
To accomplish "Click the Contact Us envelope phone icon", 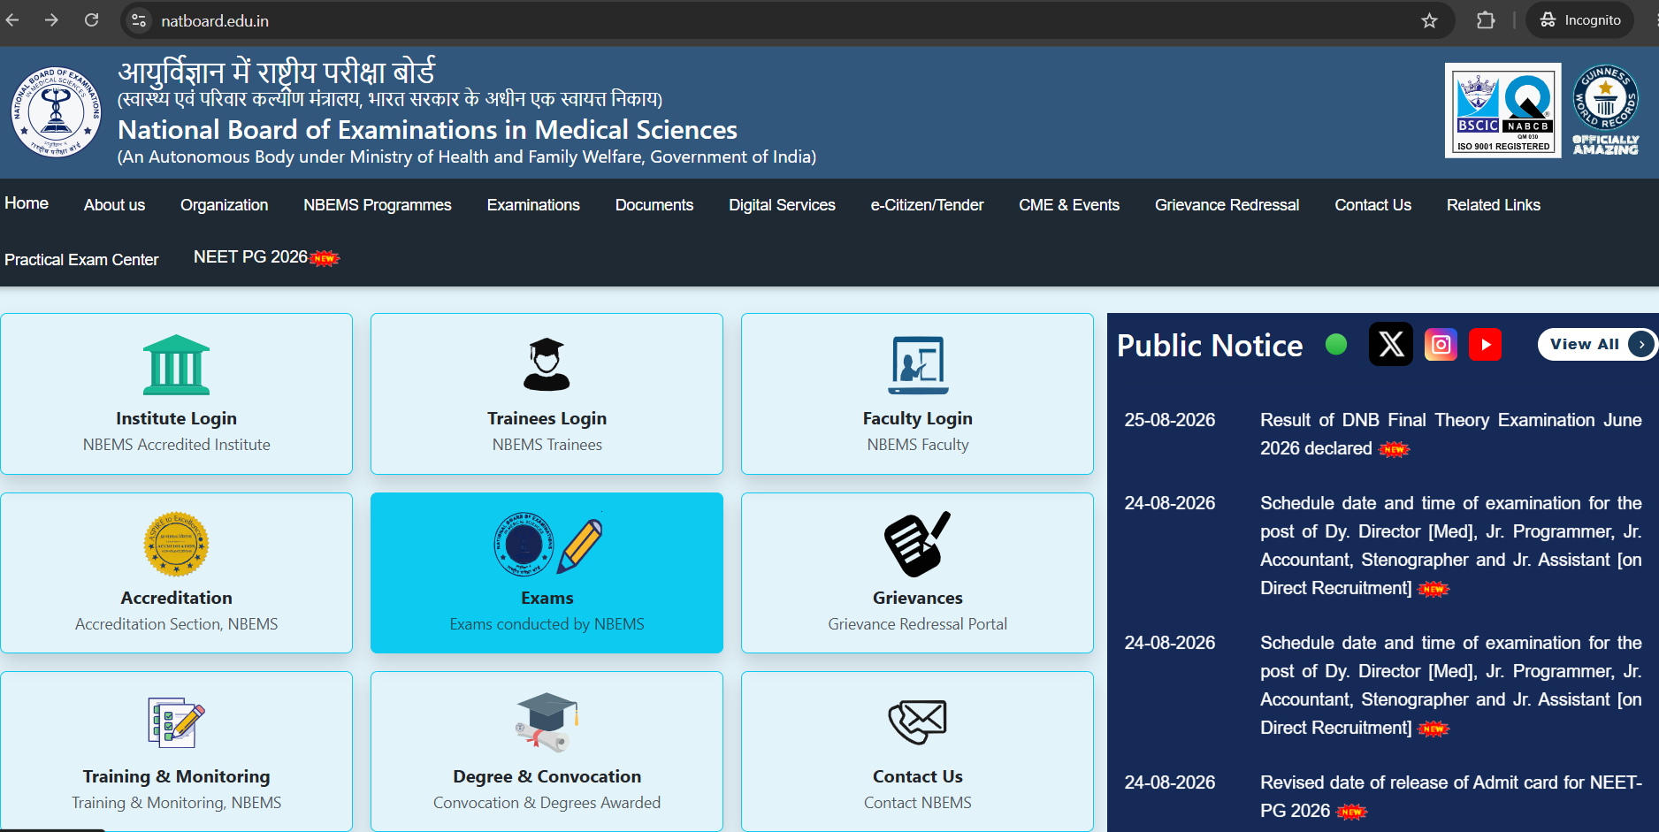I will [x=918, y=722].
